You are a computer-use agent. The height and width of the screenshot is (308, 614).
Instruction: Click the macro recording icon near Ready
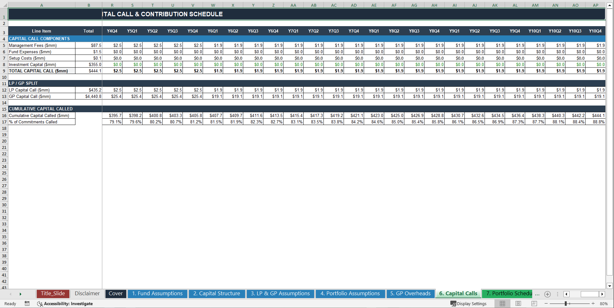coord(27,304)
